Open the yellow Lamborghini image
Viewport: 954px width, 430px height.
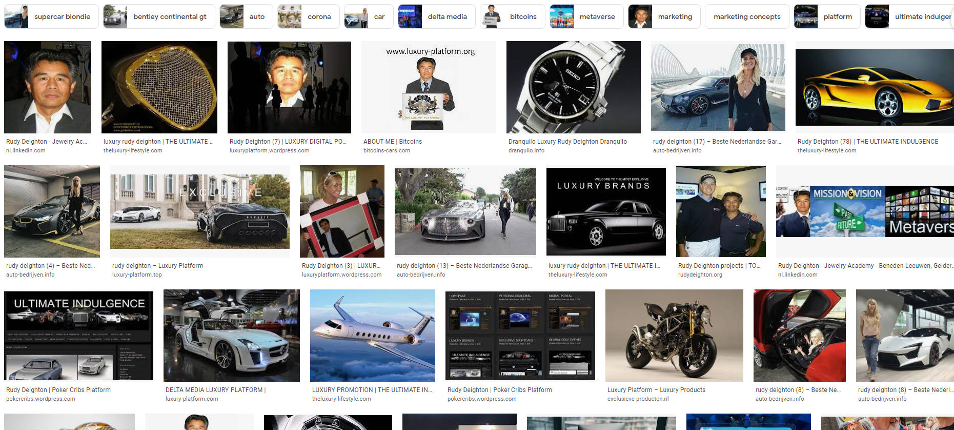875,87
